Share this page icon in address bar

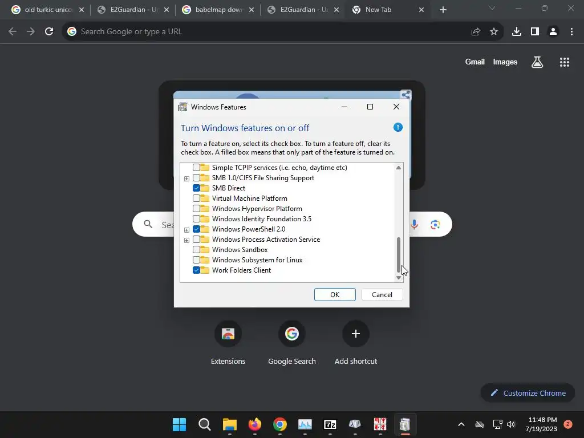pos(476,32)
